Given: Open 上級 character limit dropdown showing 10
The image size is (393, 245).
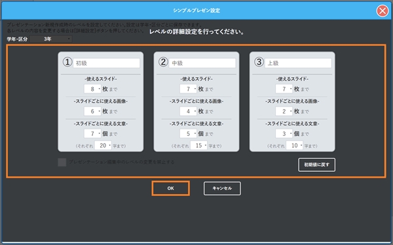Looking at the screenshot, I should (295, 145).
